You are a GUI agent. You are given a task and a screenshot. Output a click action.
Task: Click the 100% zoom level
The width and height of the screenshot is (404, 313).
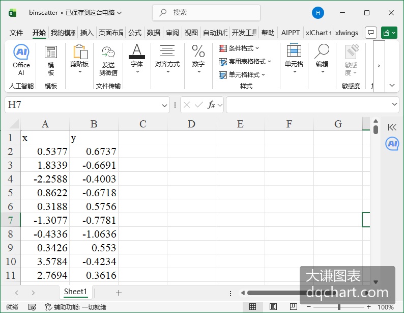click(x=386, y=307)
